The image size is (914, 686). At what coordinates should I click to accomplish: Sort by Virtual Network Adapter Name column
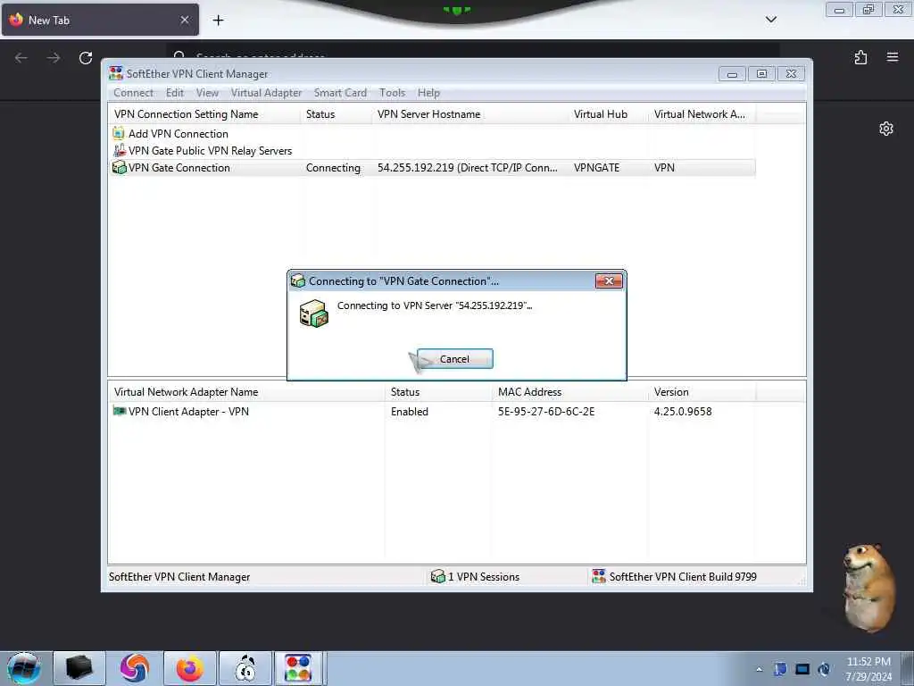246,392
